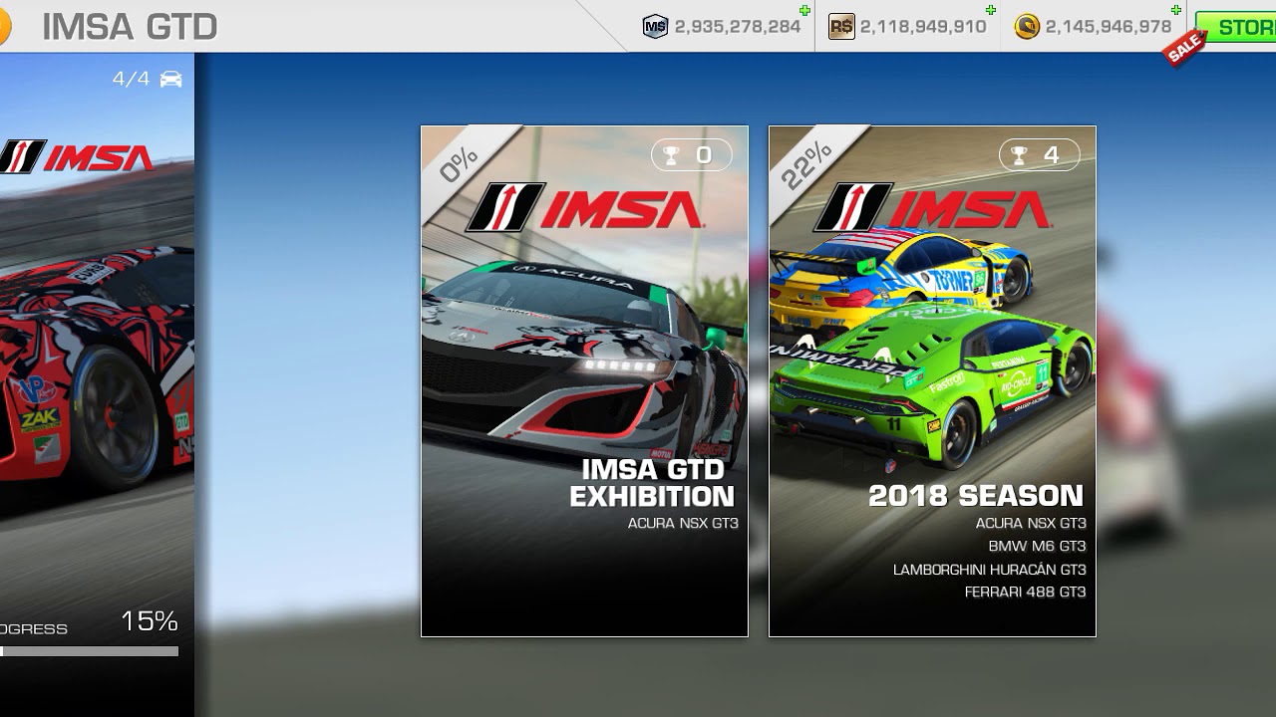Screen dimensions: 1276x717
Task: Click the series progress bar
Action: click(90, 651)
